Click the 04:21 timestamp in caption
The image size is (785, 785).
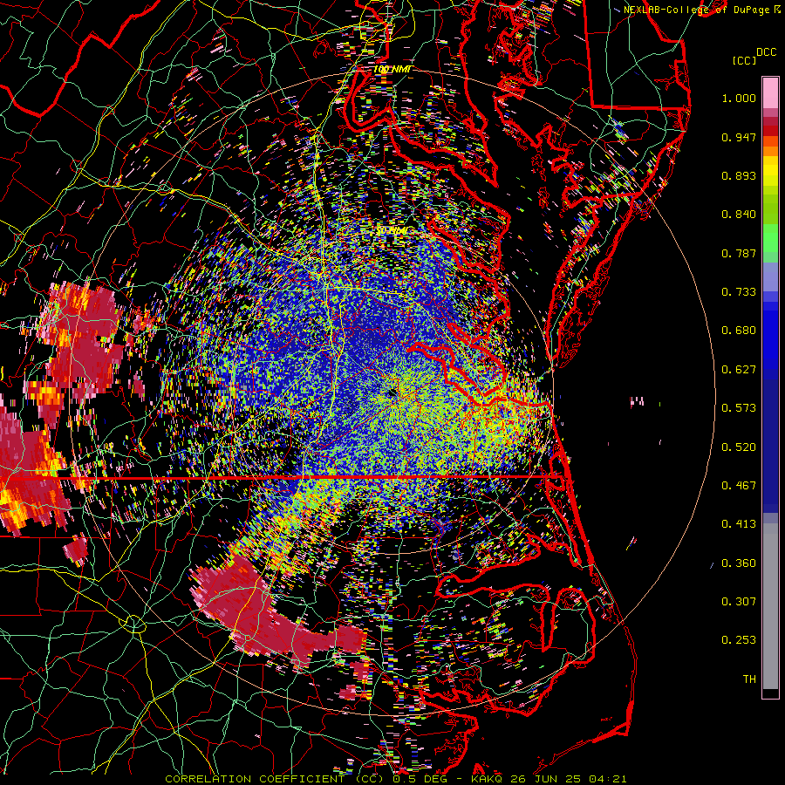pos(606,779)
